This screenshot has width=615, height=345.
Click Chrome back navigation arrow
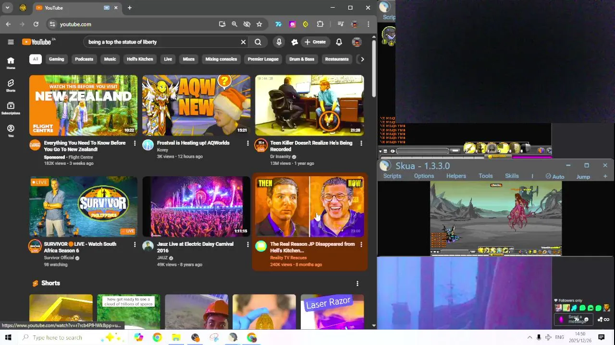[x=8, y=24]
